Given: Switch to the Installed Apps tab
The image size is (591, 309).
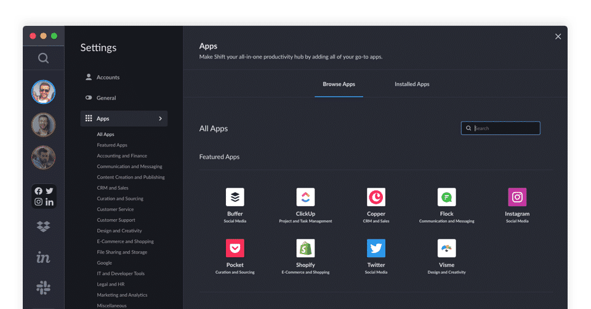Looking at the screenshot, I should (x=412, y=84).
